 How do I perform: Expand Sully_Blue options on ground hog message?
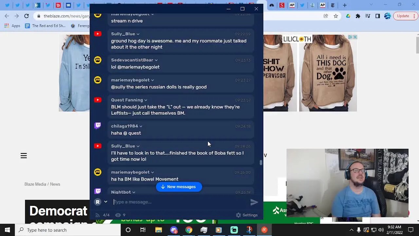tap(138, 34)
